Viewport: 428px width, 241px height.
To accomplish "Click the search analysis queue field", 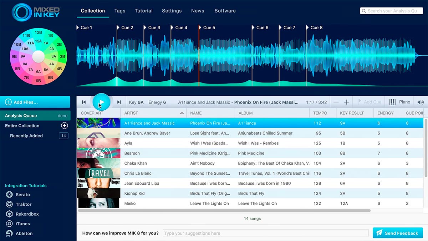I will click(x=392, y=11).
